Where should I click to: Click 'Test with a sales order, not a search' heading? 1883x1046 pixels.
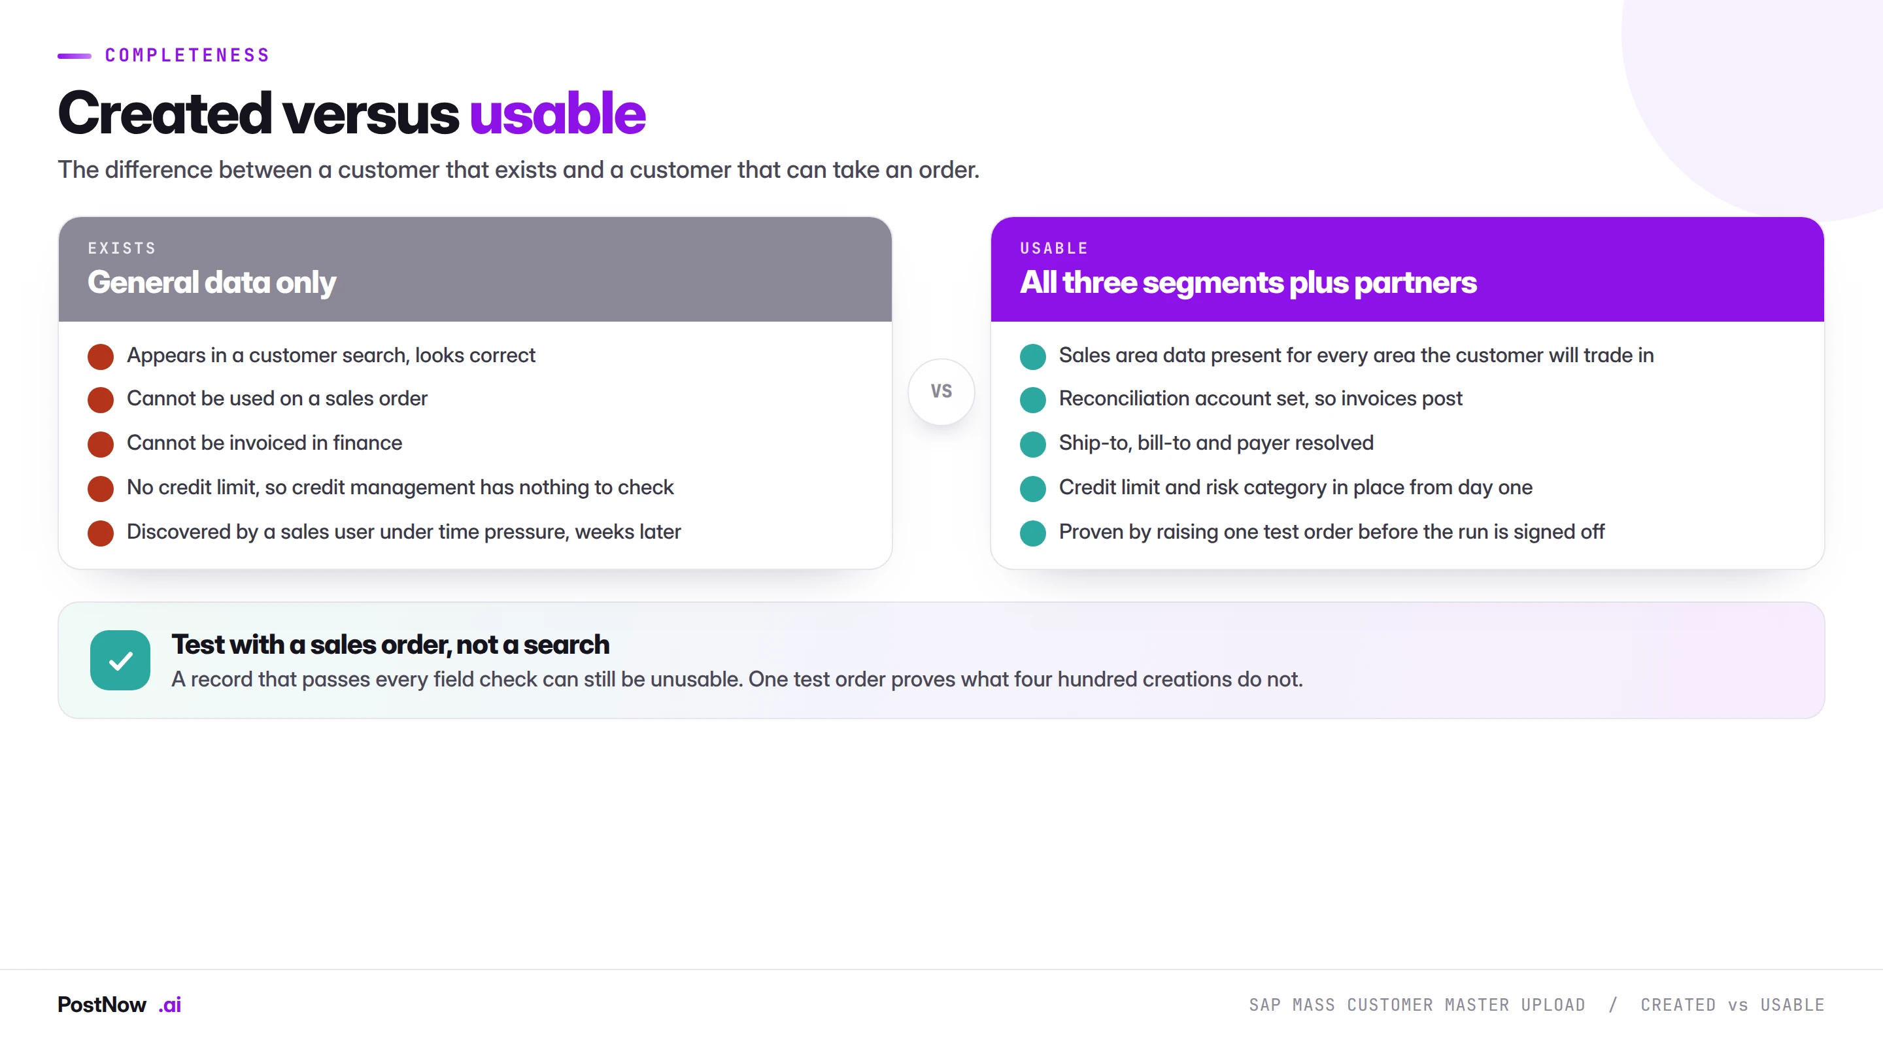pyautogui.click(x=390, y=645)
